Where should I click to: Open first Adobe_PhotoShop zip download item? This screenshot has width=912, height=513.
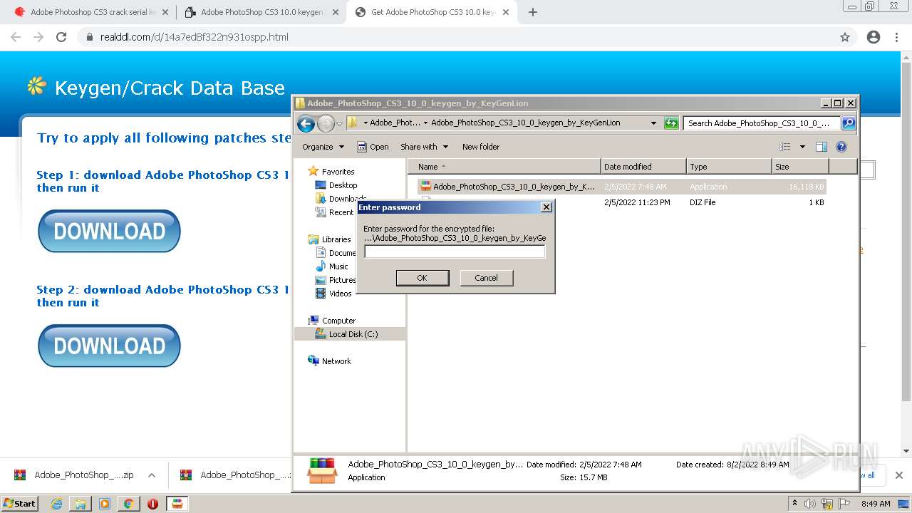click(73, 475)
